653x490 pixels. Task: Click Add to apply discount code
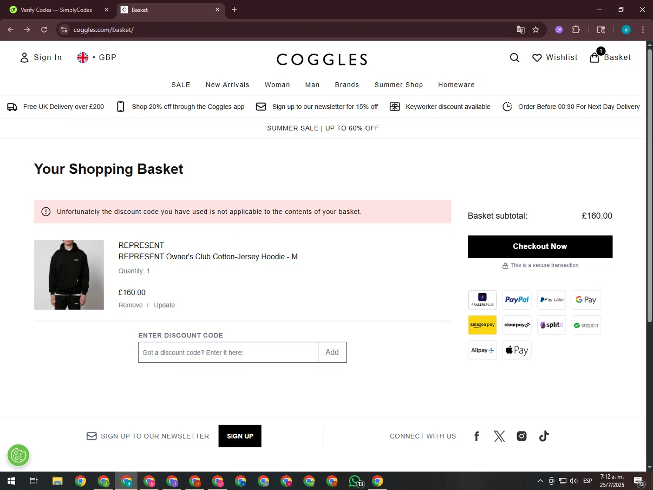332,352
